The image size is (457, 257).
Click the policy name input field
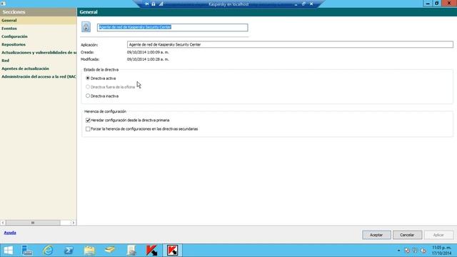(173, 27)
